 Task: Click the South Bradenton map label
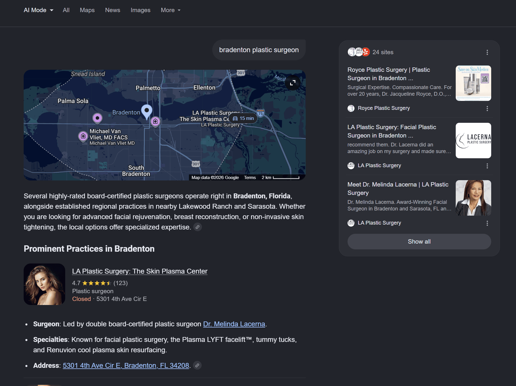click(136, 171)
